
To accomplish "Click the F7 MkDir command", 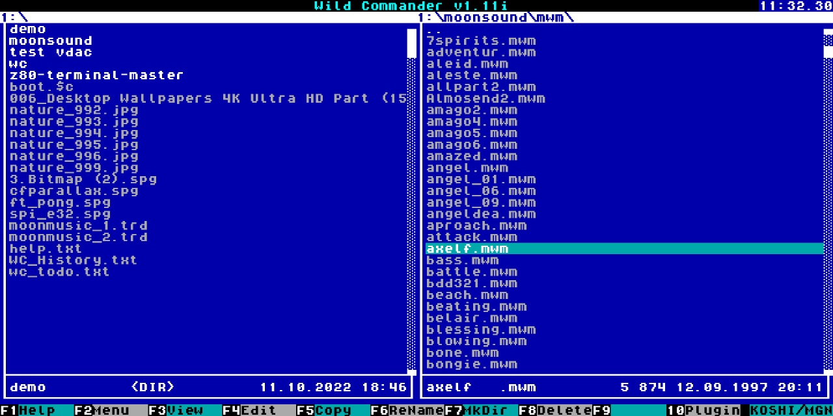I will (x=482, y=410).
